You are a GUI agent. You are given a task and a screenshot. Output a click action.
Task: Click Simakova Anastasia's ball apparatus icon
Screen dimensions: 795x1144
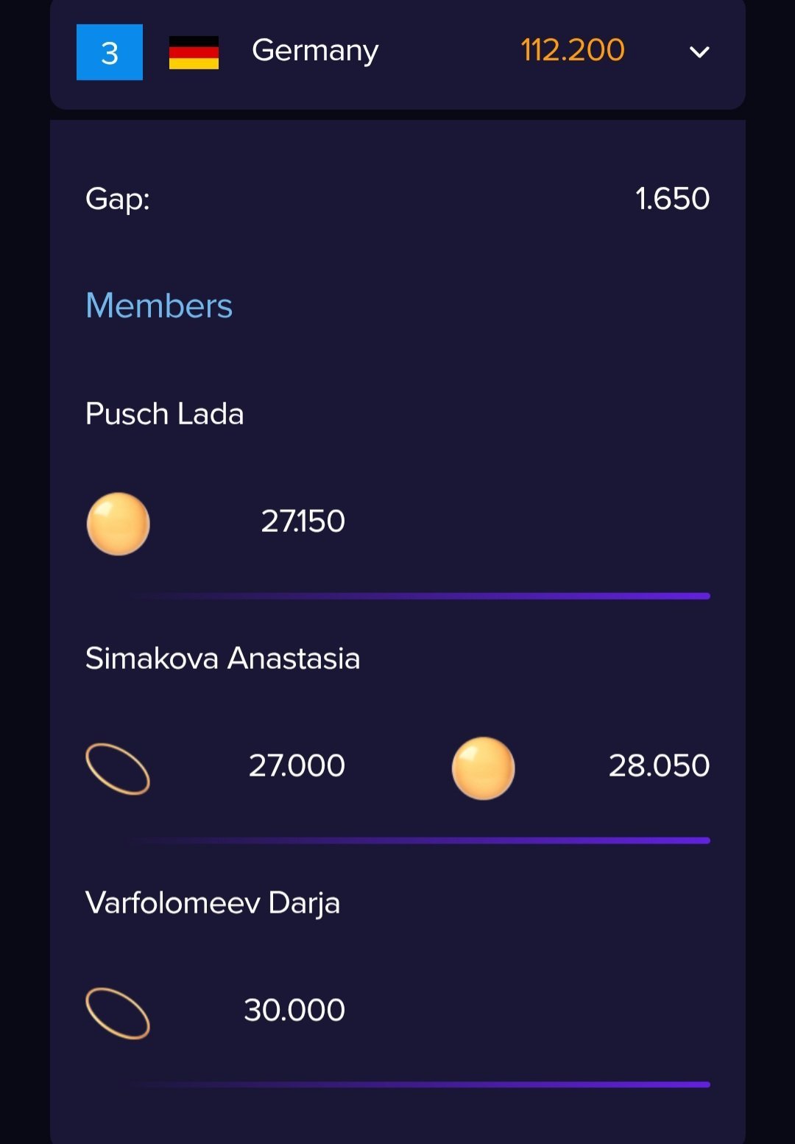(x=483, y=768)
